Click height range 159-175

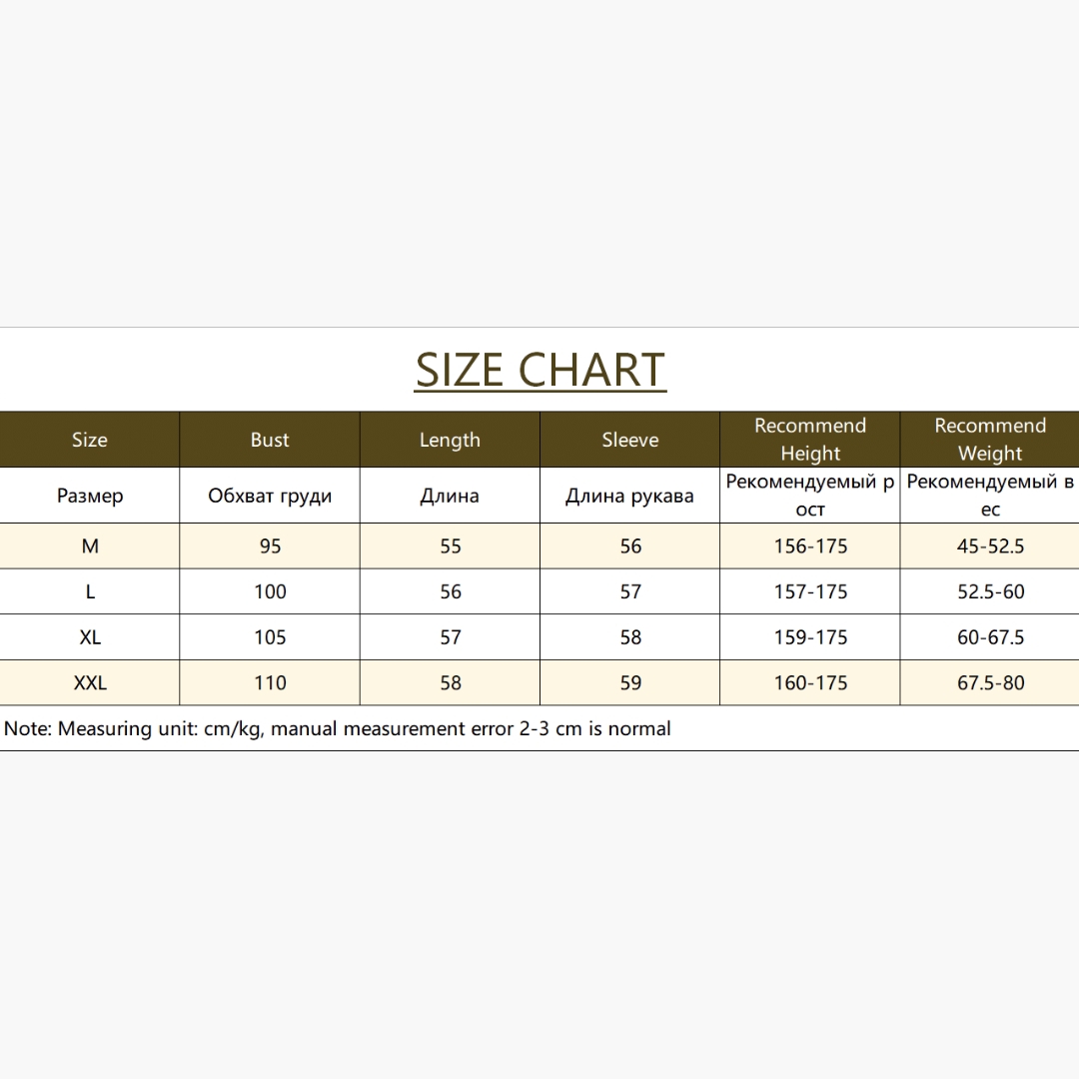click(x=810, y=637)
